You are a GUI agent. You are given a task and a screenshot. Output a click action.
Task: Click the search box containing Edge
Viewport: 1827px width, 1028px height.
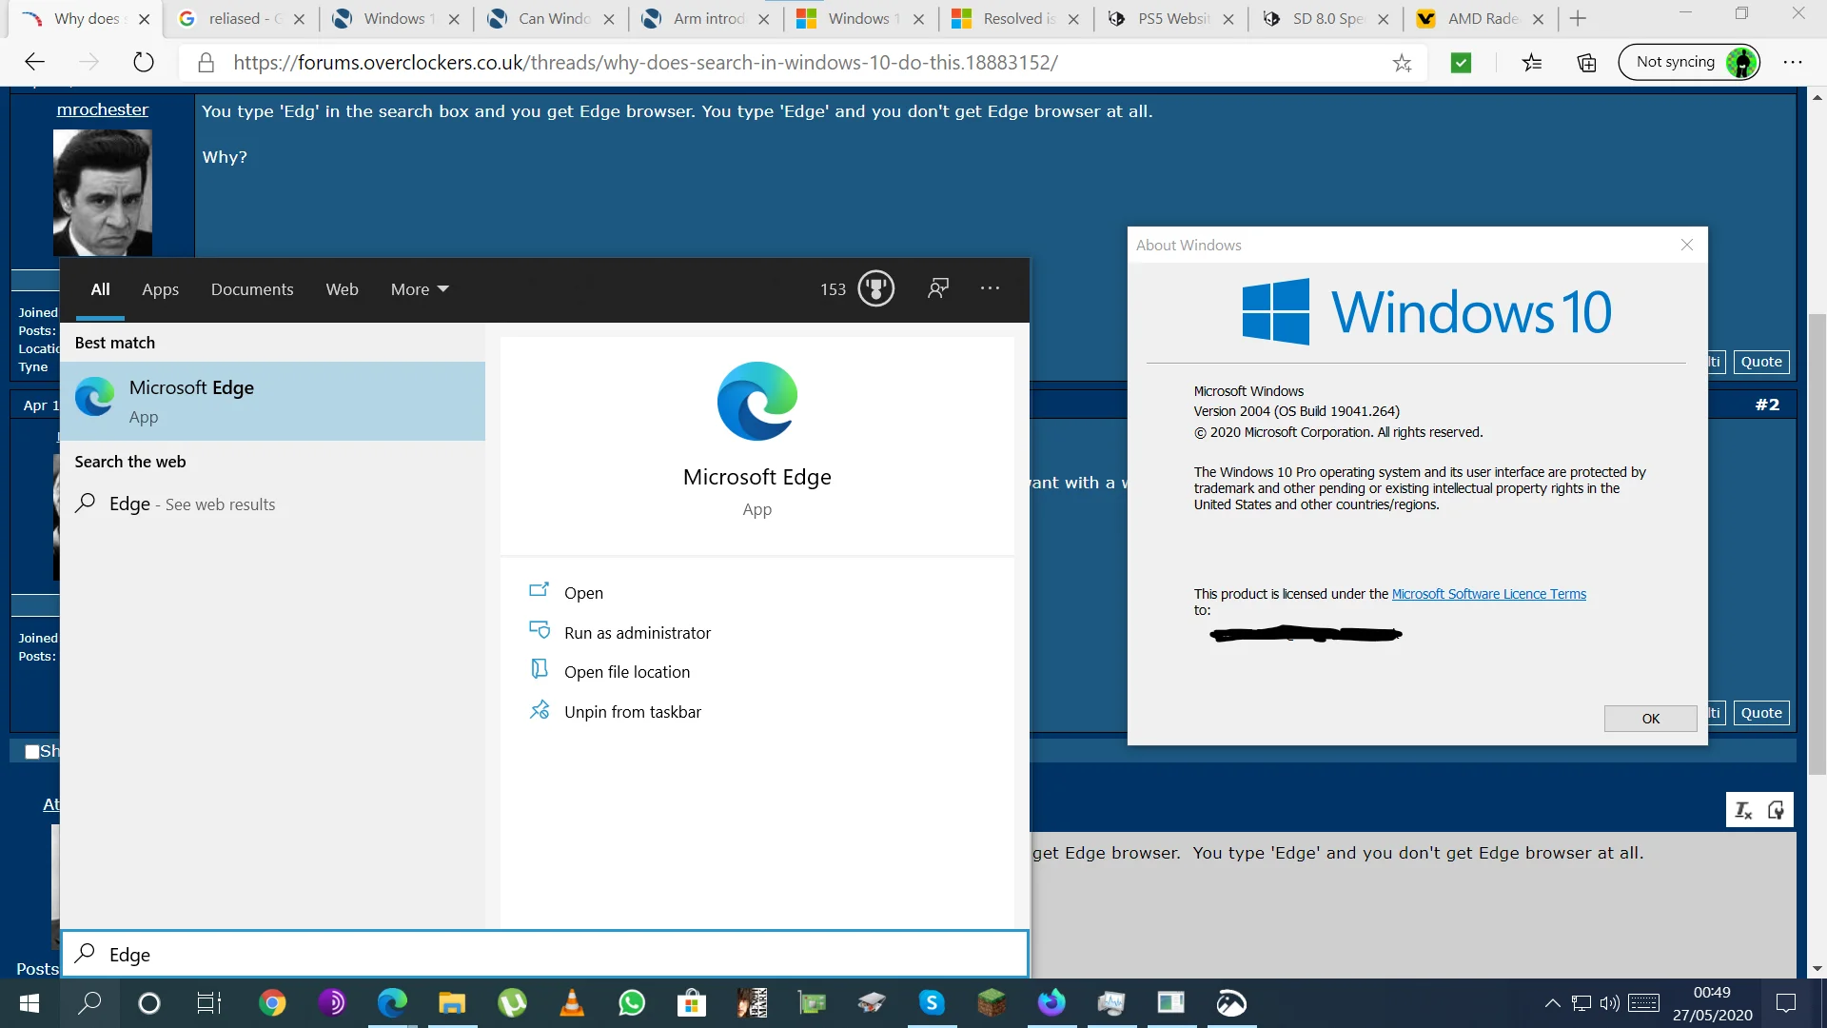[x=545, y=955]
